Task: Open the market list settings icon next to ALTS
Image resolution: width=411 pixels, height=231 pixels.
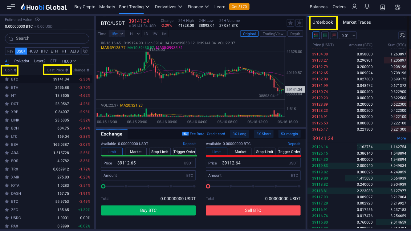Action: tap(85, 51)
